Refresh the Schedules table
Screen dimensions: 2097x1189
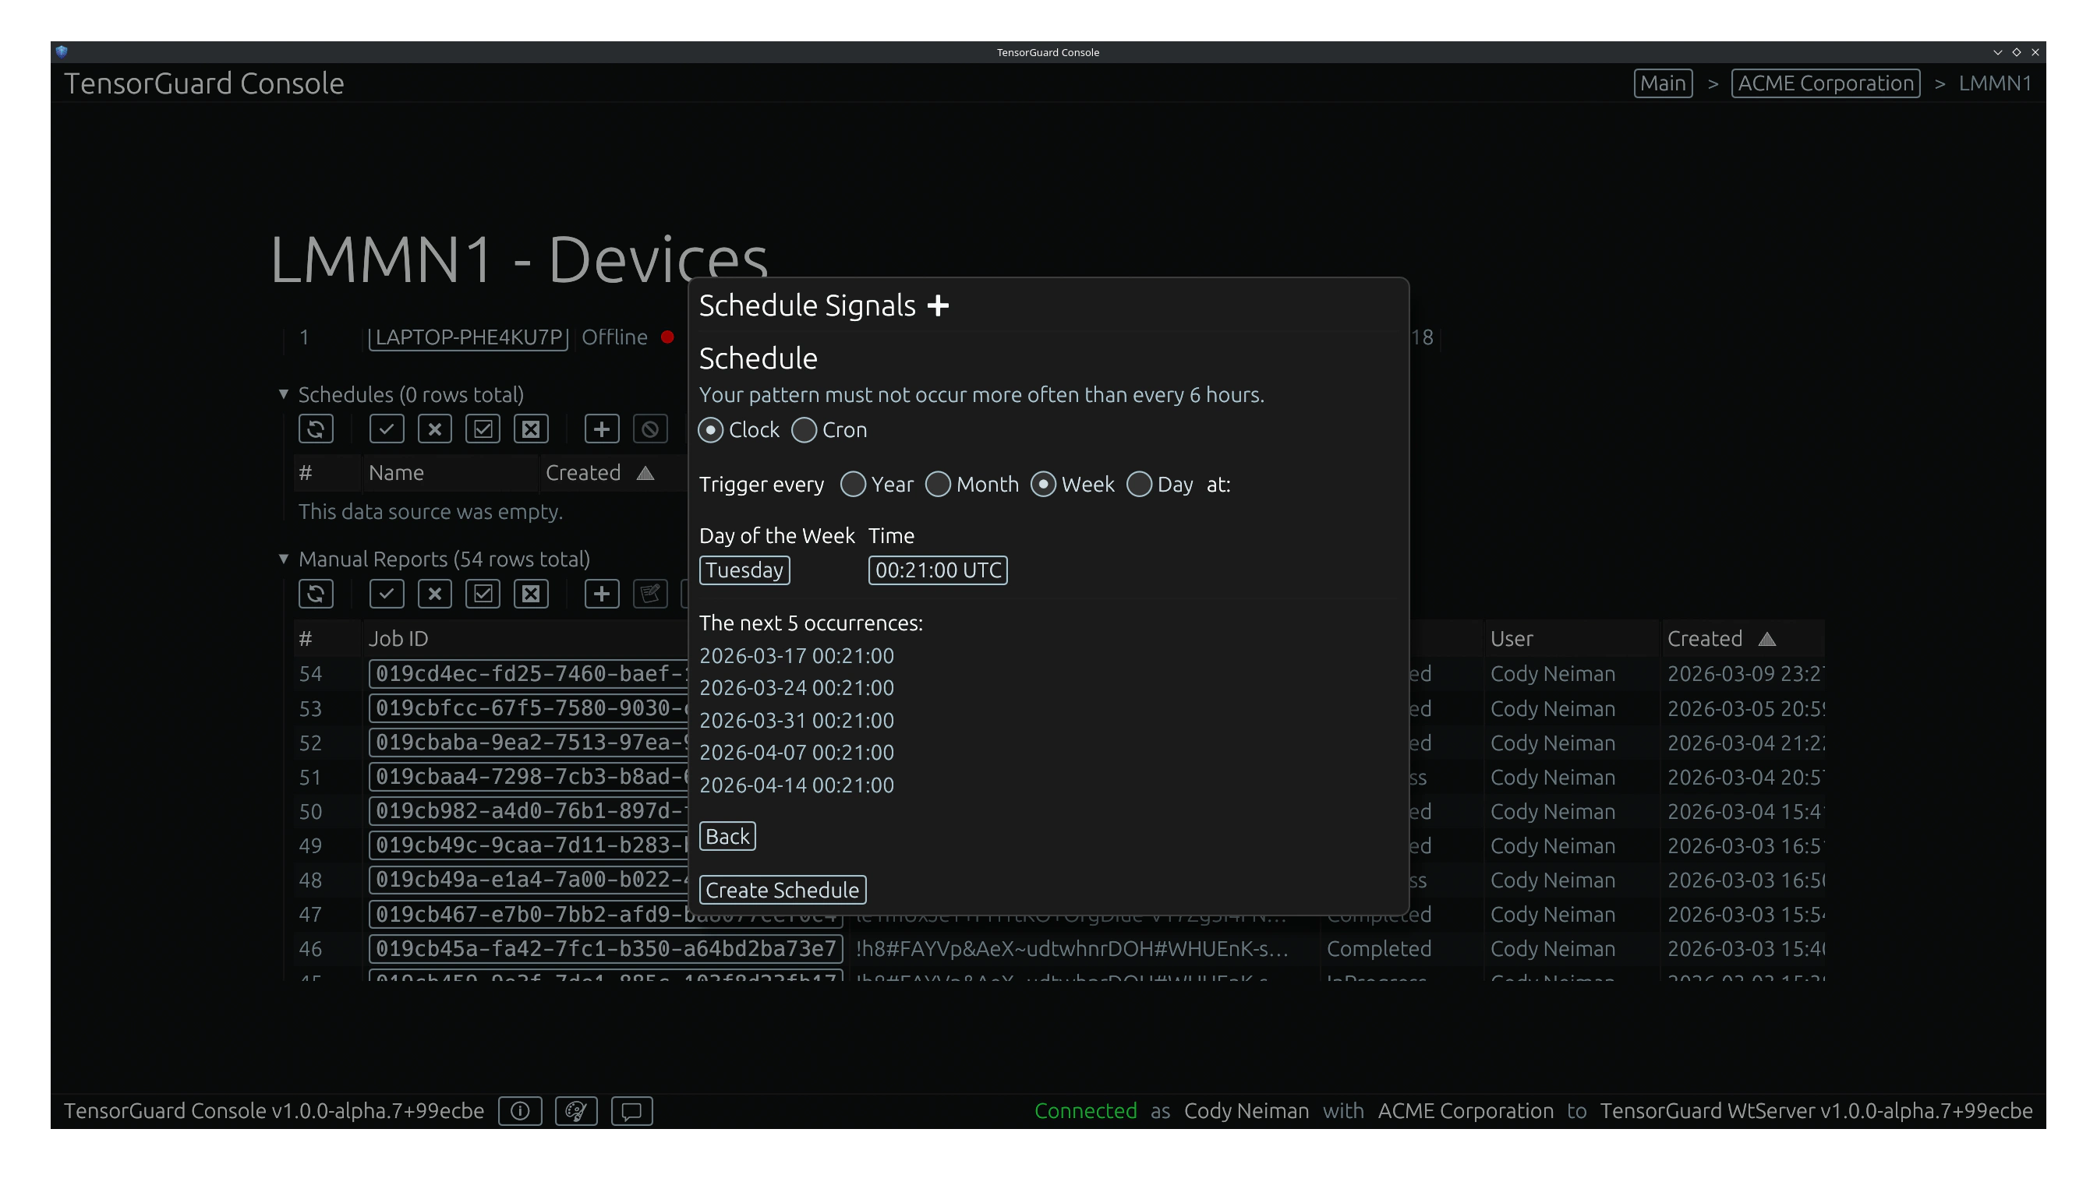(315, 429)
